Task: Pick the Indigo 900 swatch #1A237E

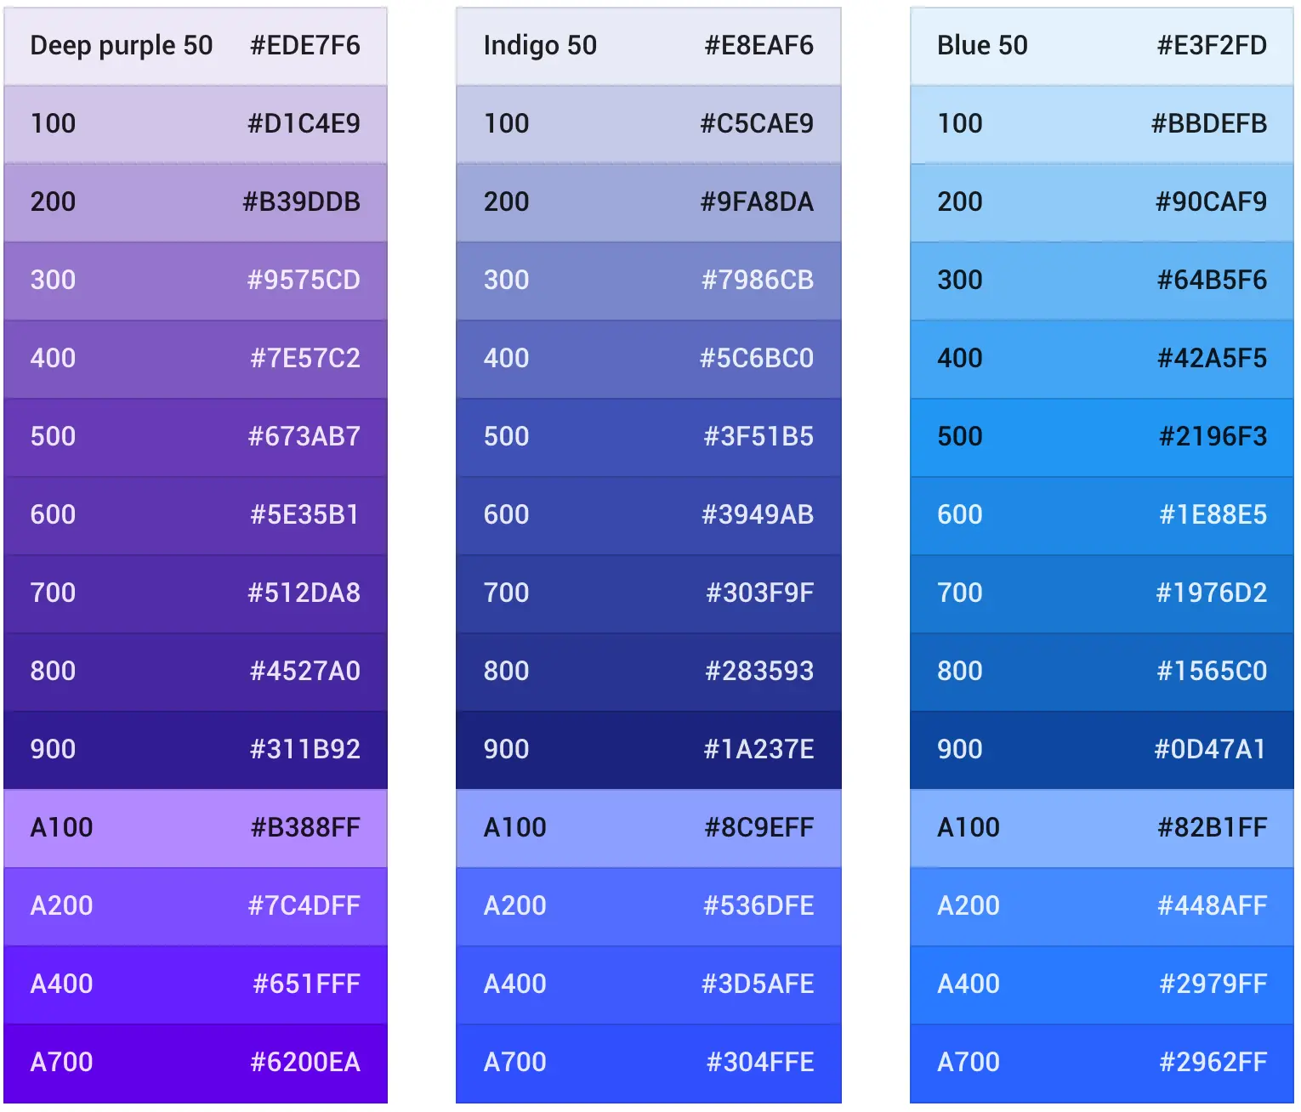Action: (x=649, y=750)
